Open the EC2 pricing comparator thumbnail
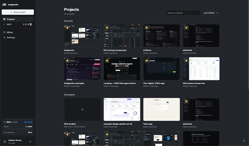The image size is (249, 146). (x=122, y=35)
